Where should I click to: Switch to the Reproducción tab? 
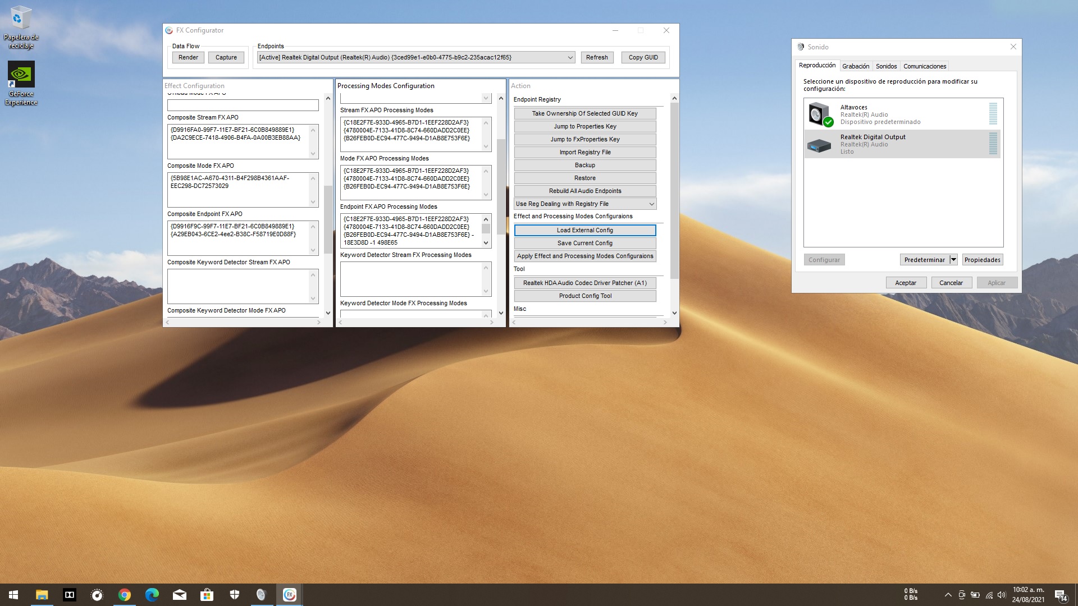(x=817, y=65)
